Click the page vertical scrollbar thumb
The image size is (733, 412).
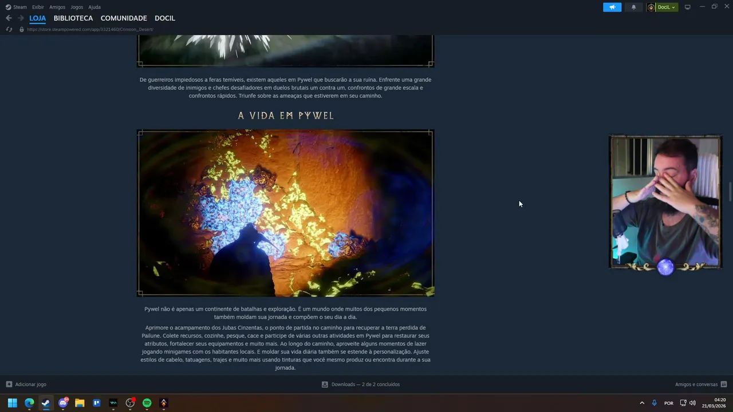(x=730, y=192)
